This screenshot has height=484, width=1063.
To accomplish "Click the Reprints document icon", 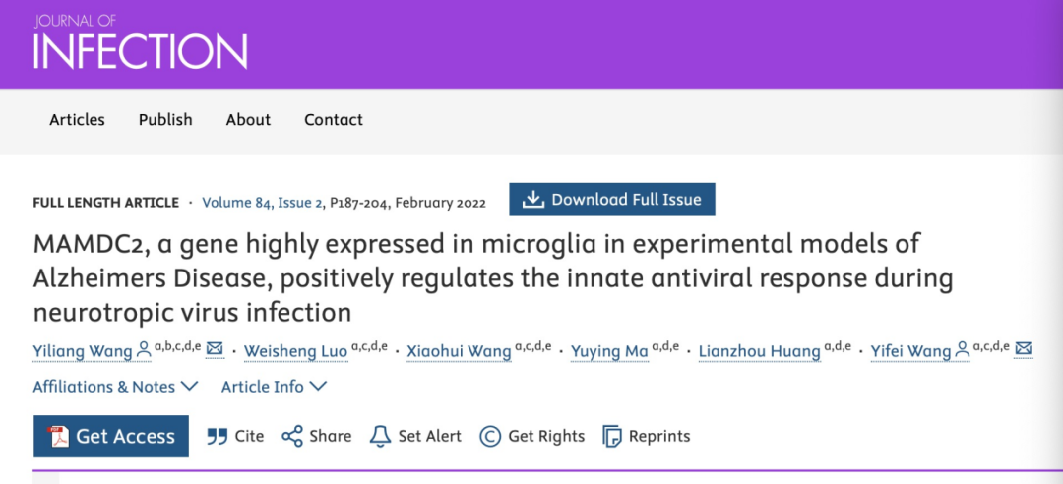I will tap(612, 436).
